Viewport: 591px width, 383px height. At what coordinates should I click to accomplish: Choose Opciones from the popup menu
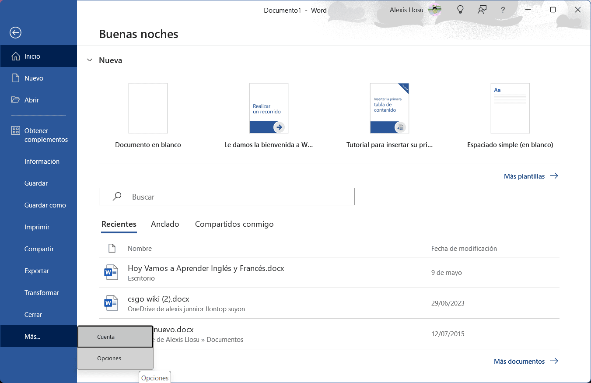115,358
